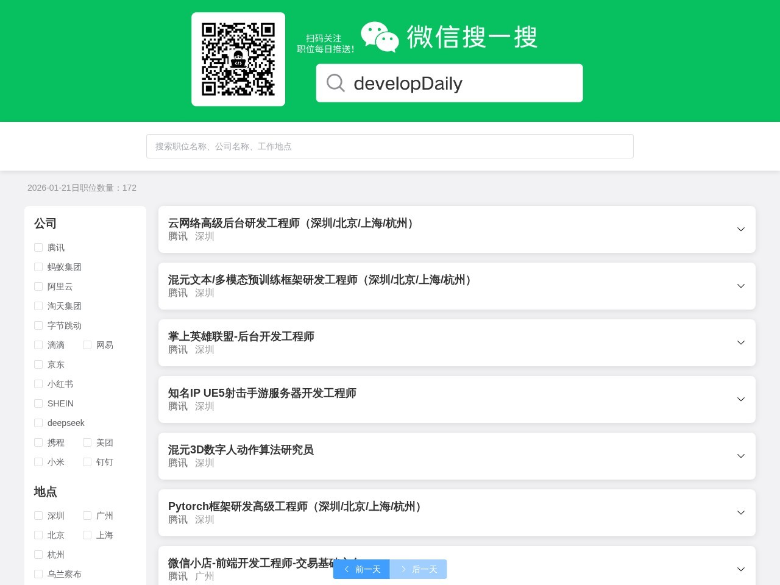The height and width of the screenshot is (585, 780).
Task: Check the 蚂蚁集团 company filter
Action: (x=38, y=267)
